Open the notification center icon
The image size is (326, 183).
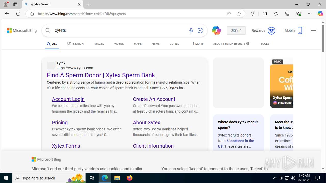tap(318, 178)
